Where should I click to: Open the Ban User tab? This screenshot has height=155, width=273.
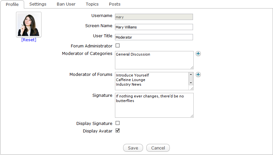point(66,4)
